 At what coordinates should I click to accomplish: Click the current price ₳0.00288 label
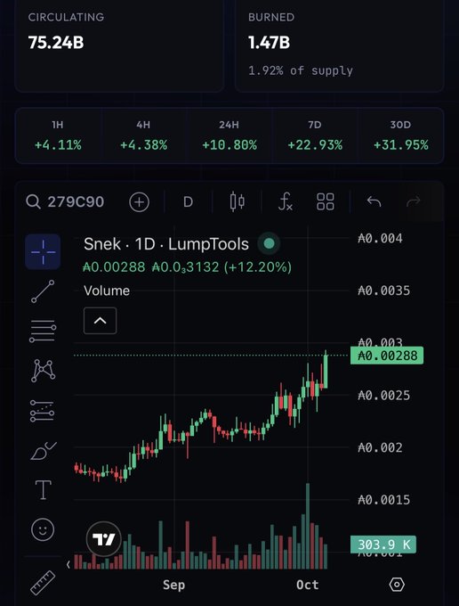(x=387, y=356)
